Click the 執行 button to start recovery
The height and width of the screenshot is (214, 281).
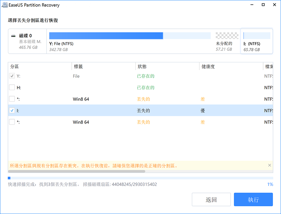(x=253, y=199)
